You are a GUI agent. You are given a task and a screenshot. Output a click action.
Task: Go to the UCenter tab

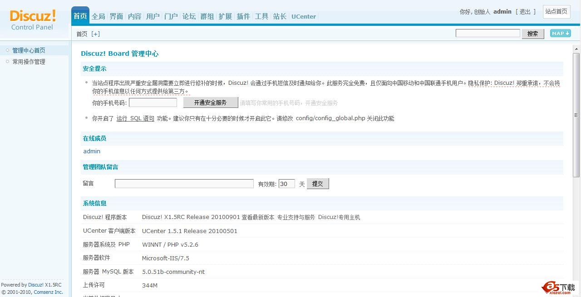click(304, 16)
